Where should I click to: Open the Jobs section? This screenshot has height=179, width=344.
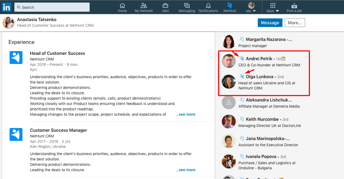165,8
